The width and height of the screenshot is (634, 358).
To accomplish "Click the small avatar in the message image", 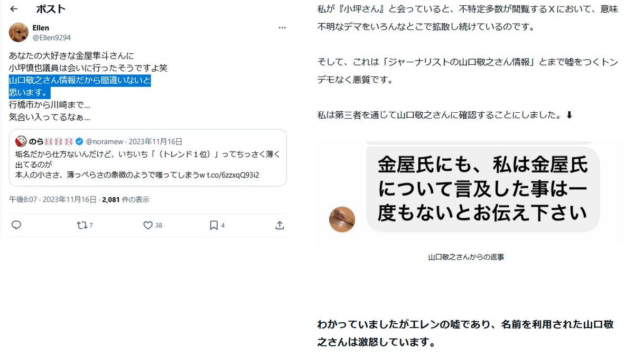I will pos(342,219).
